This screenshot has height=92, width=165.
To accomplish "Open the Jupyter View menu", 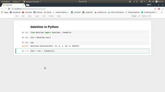I will [30, 16].
